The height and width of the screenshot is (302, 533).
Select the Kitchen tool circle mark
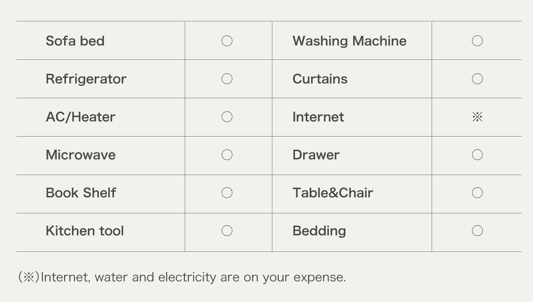[227, 231]
